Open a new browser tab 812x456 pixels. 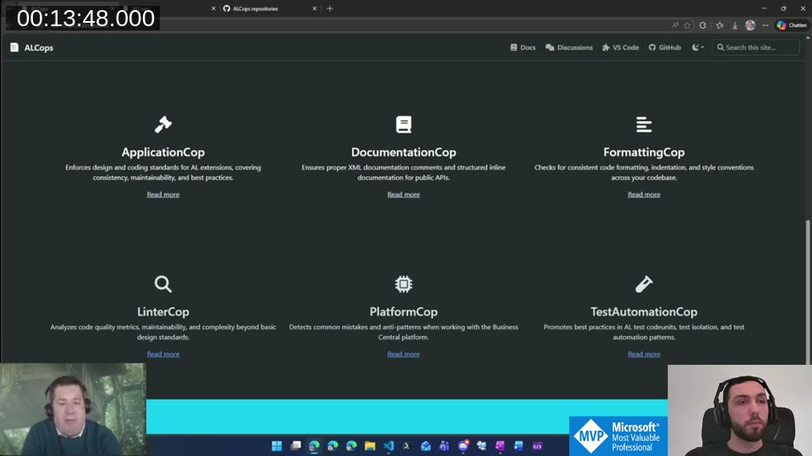[x=330, y=8]
